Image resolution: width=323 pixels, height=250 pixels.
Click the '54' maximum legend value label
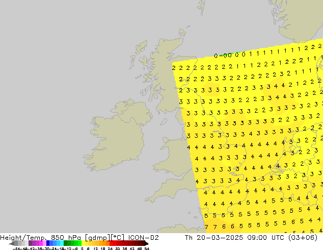click(x=147, y=249)
